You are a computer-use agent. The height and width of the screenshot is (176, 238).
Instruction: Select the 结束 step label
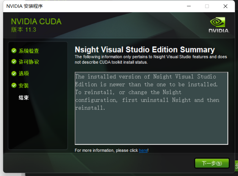pos(24,98)
